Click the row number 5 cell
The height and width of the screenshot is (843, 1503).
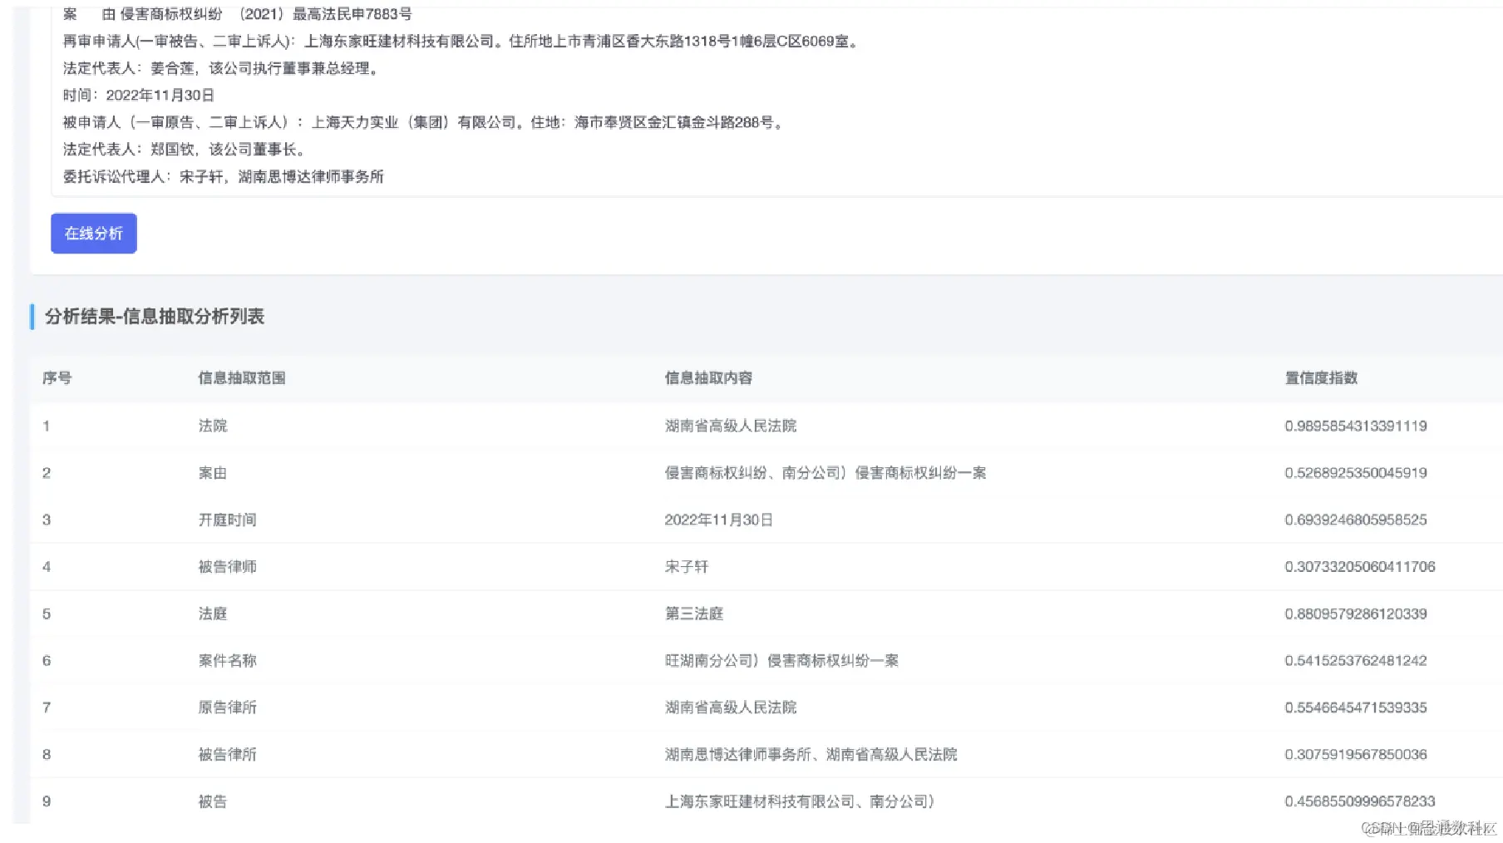(x=47, y=614)
